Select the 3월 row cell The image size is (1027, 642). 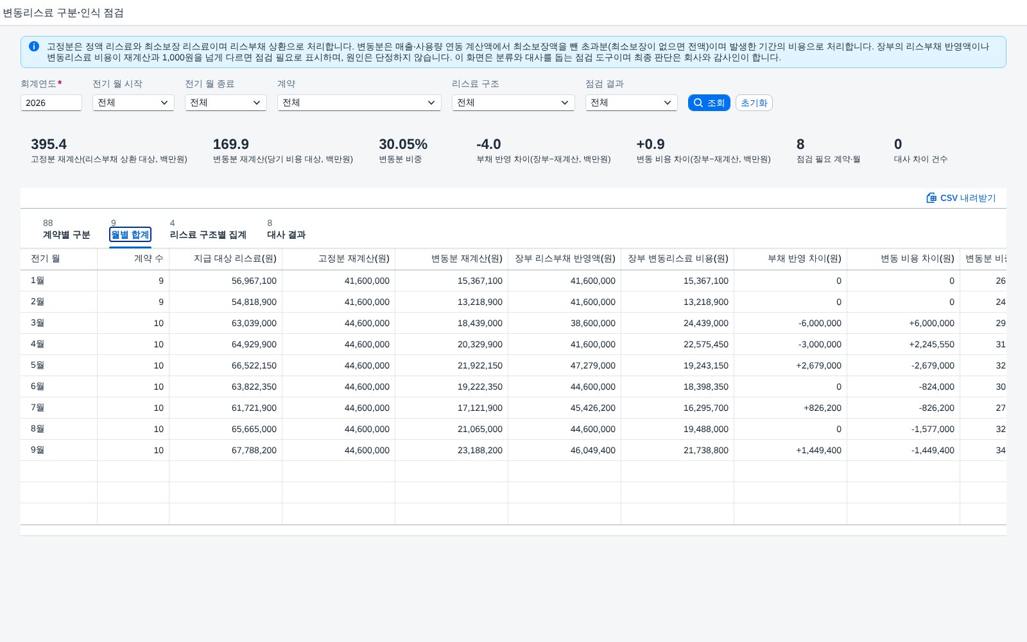(x=59, y=323)
